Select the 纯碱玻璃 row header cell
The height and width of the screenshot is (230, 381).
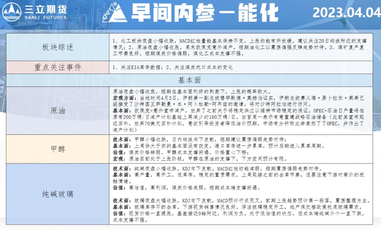58,194
